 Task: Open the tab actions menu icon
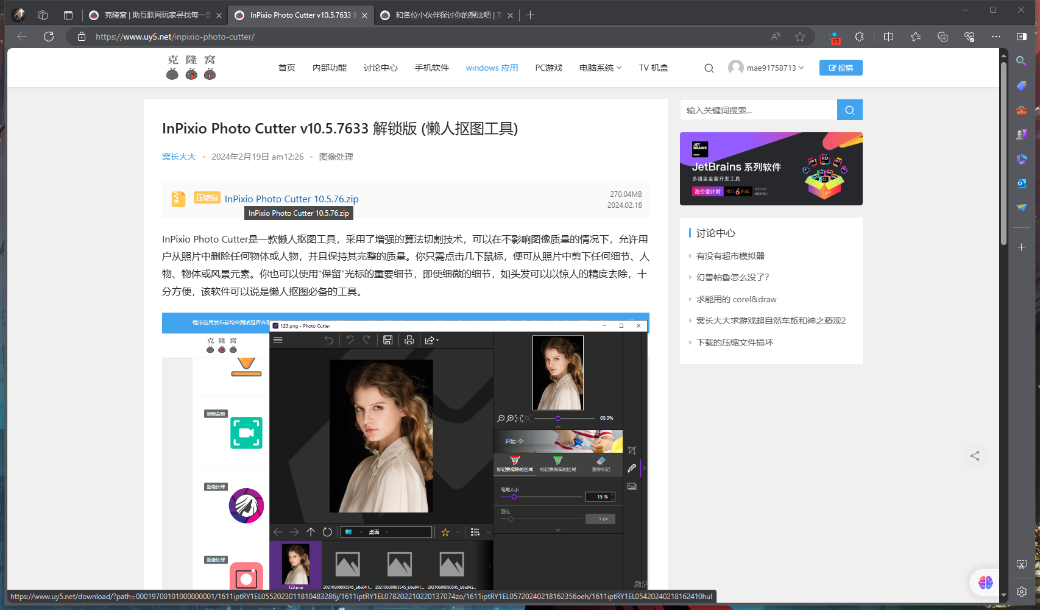(68, 15)
